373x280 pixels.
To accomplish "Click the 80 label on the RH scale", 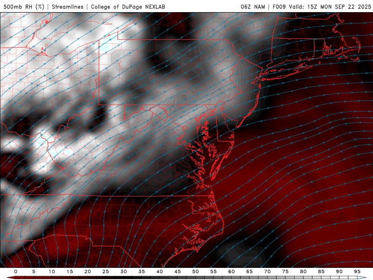I will coord(304,272).
